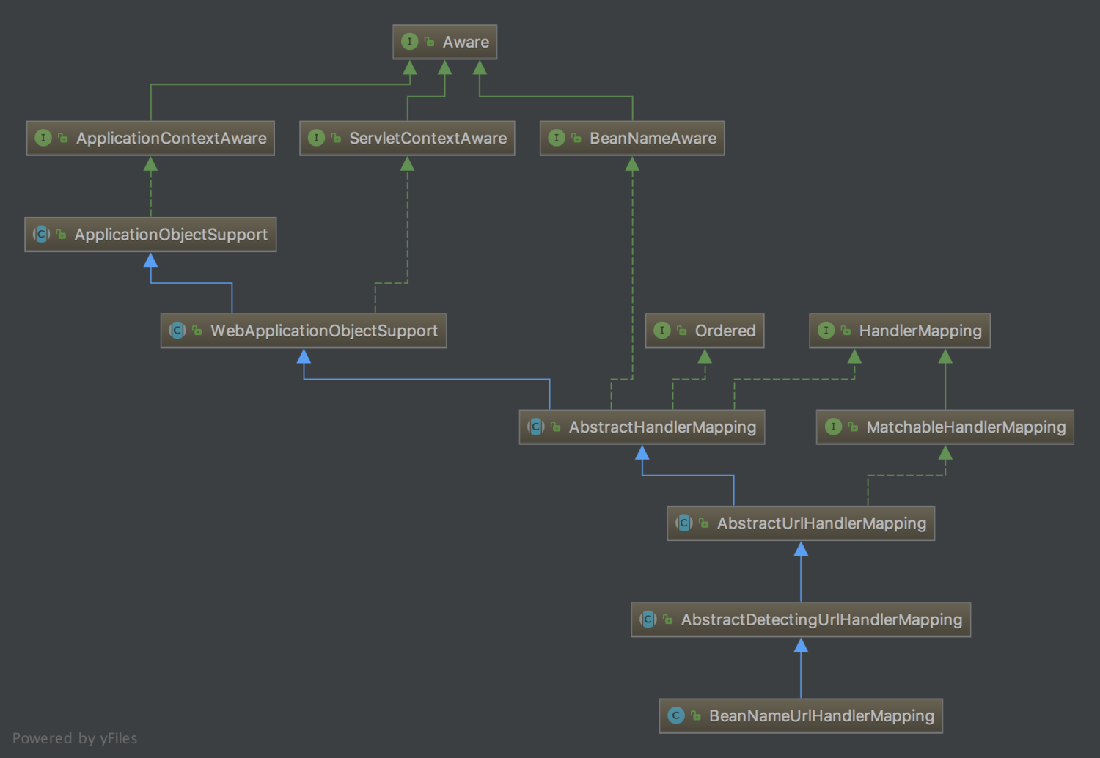
Task: Click the abstract class icon on WebApplicationObjectSupport
Action: pyautogui.click(x=177, y=331)
